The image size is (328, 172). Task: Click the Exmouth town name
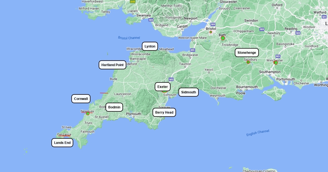click(170, 95)
